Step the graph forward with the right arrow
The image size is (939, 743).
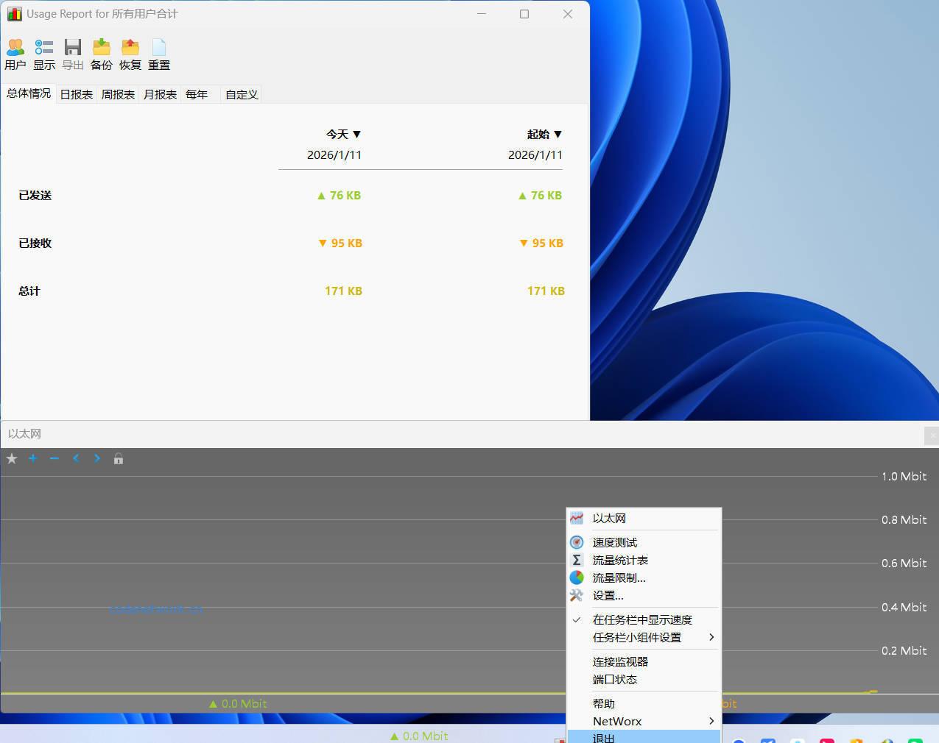96,458
